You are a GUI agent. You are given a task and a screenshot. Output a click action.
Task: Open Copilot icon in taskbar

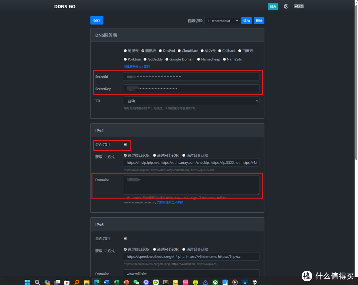coord(47,282)
